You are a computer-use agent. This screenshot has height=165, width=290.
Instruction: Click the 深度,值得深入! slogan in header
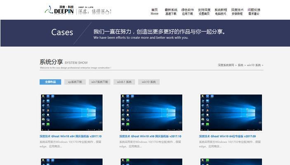(x=94, y=12)
